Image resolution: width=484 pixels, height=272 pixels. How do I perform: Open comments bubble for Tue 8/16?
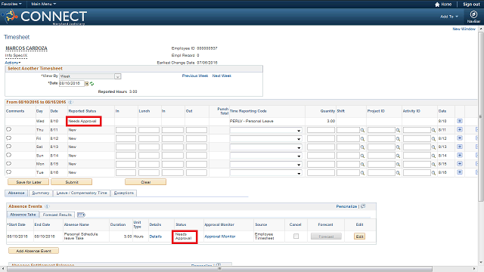tap(8, 172)
